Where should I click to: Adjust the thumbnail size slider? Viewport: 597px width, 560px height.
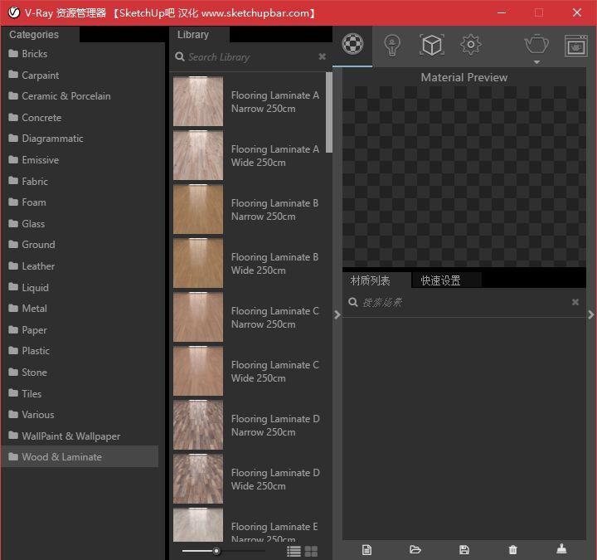pos(216,551)
